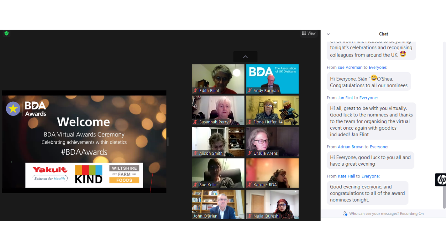The height and width of the screenshot is (251, 446).
Task: Click the muted mic icon on Karen - BDA
Action: tap(250, 185)
